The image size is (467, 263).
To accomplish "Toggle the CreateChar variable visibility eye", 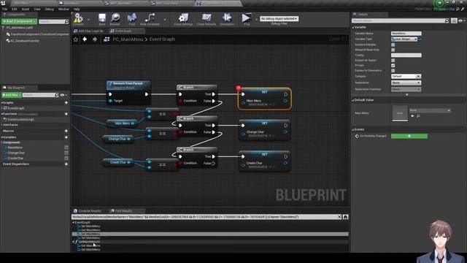I will (x=66, y=158).
